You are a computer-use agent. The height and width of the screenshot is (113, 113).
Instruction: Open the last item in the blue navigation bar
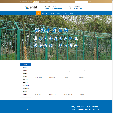[72, 13]
